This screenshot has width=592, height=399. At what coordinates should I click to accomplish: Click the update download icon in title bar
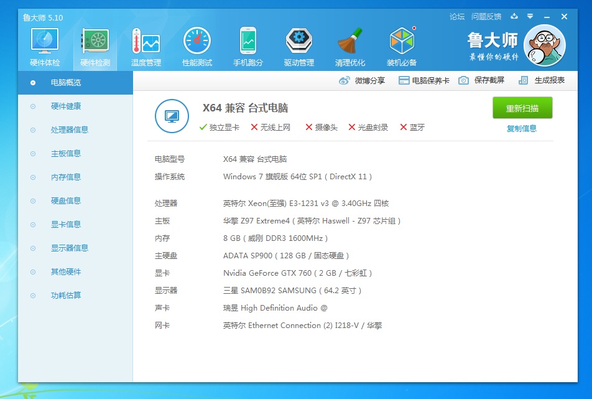[x=514, y=16]
